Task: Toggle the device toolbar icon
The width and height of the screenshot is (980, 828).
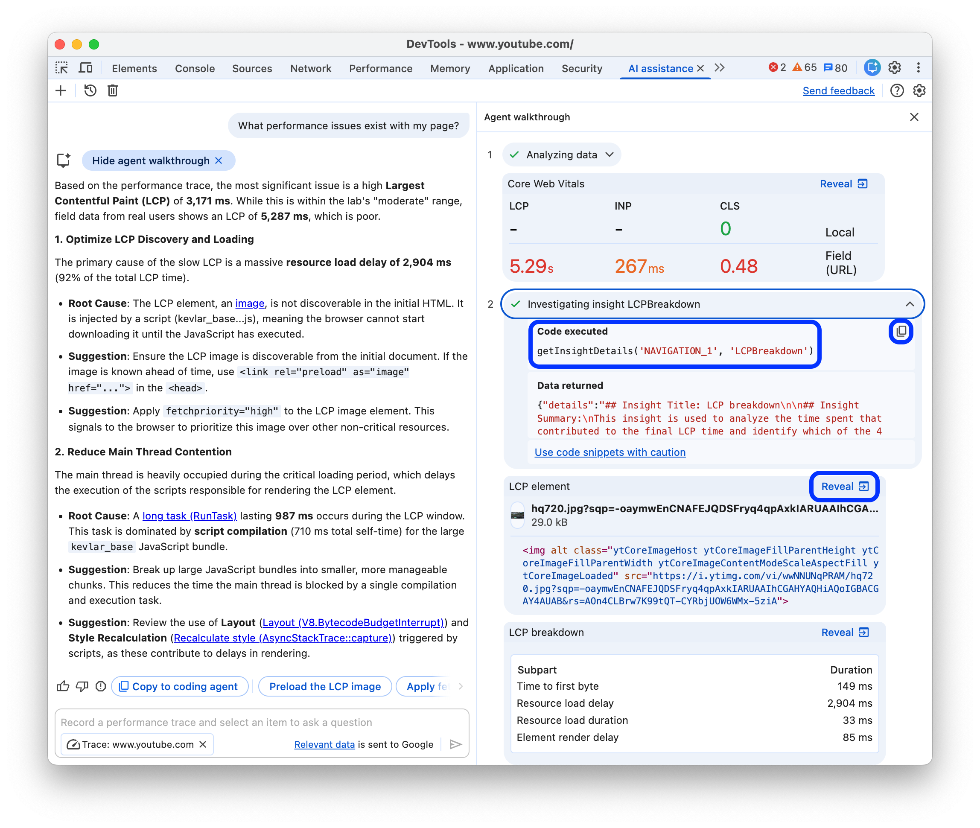Action: click(x=85, y=68)
